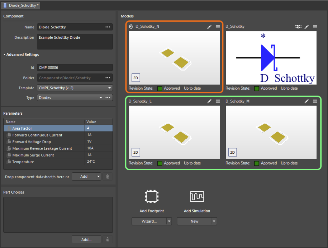
Task: Click the Add Footprint chip icon
Action: point(152,196)
